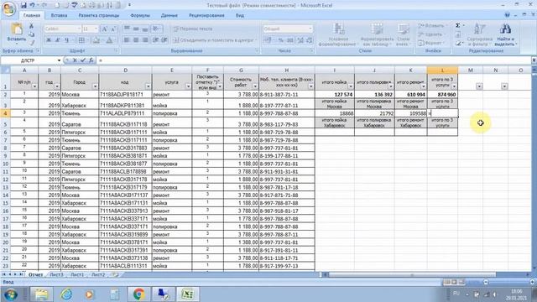Viewport: 537px width, 302px height.
Task: Open the Office button menu
Action: 8,8
